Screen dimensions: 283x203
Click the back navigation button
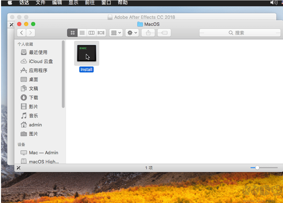coord(21,32)
